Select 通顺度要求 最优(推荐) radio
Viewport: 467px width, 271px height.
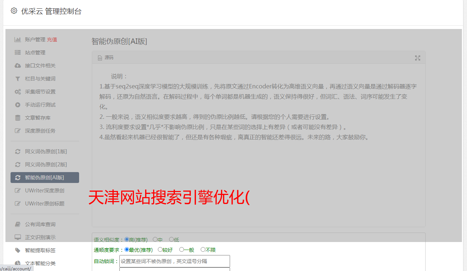pos(127,250)
